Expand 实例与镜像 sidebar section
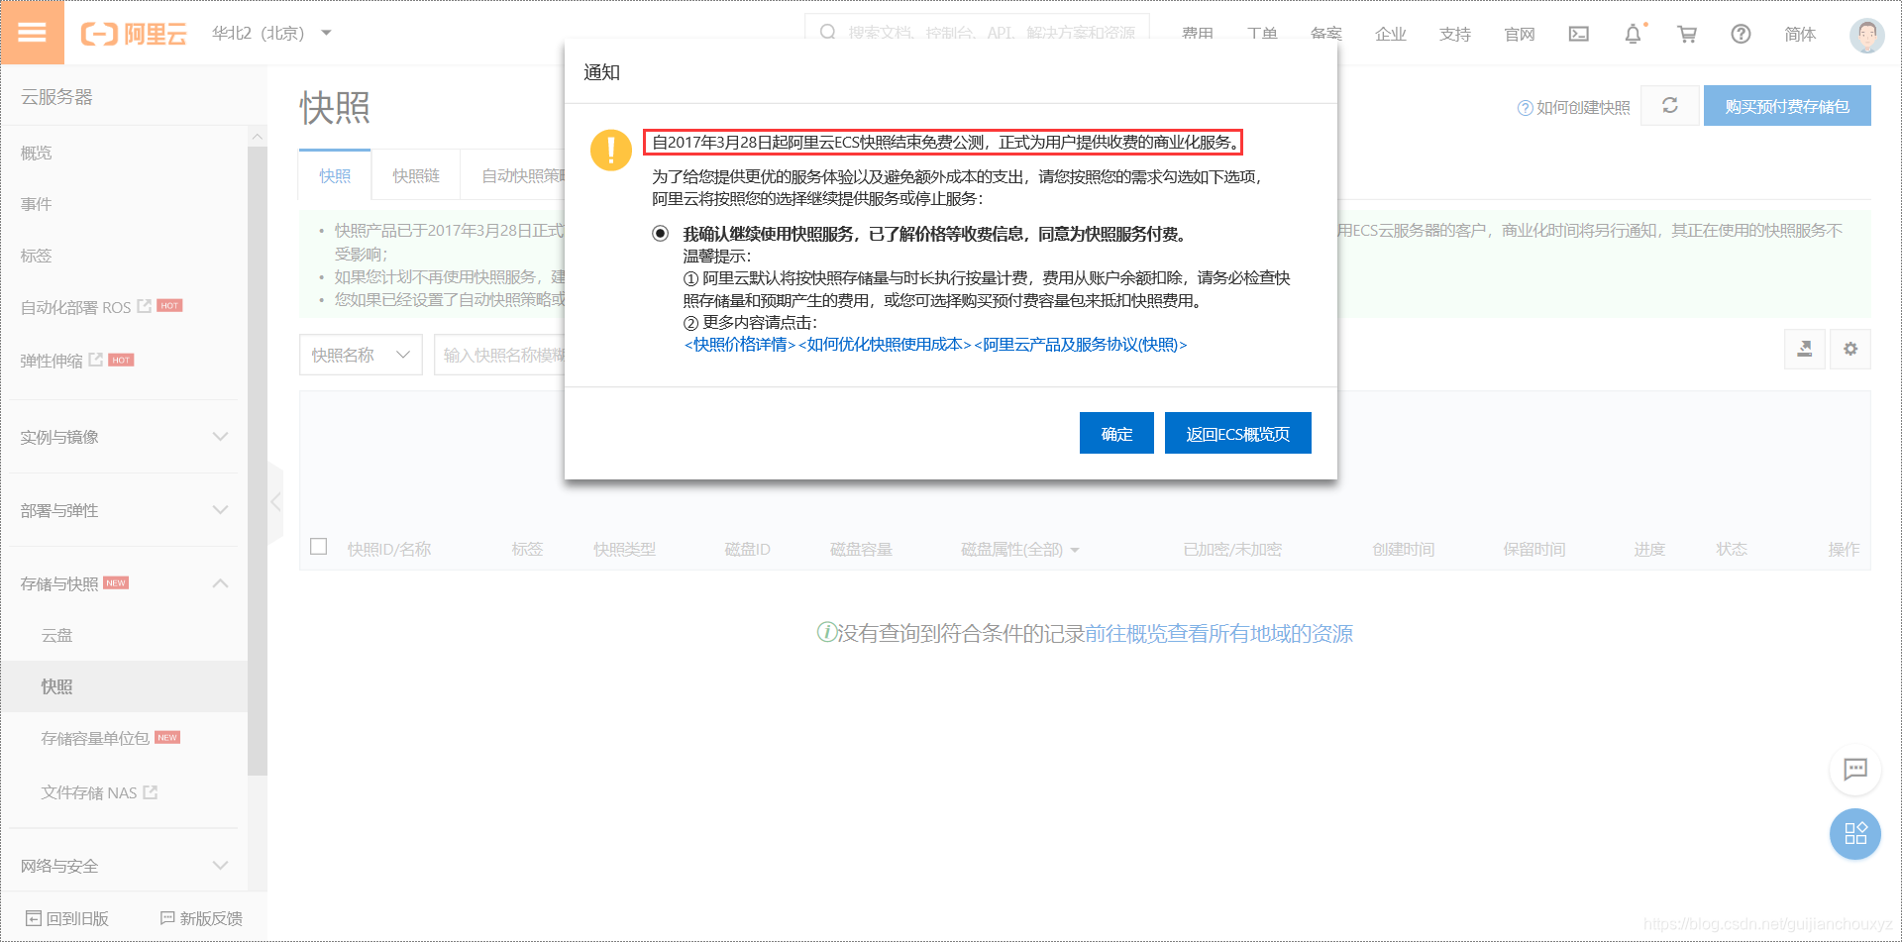Viewport: 1902px width, 942px height. pos(125,437)
